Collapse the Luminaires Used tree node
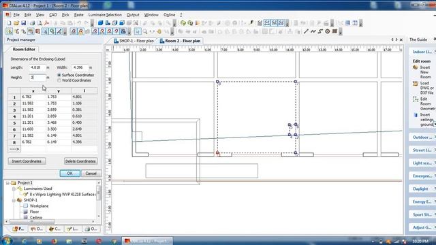Image resolution: width=436 pixels, height=245 pixels. [14, 189]
